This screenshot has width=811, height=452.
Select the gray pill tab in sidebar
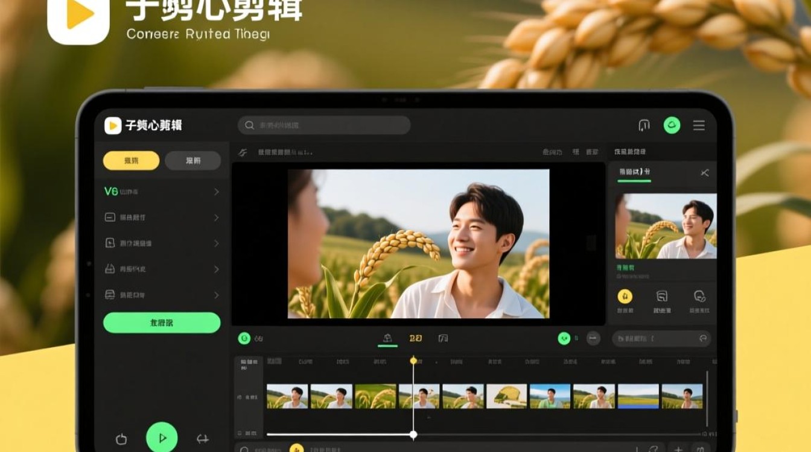coord(193,161)
